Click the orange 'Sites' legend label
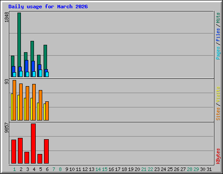This screenshot has height=174, width=223. (x=218, y=114)
